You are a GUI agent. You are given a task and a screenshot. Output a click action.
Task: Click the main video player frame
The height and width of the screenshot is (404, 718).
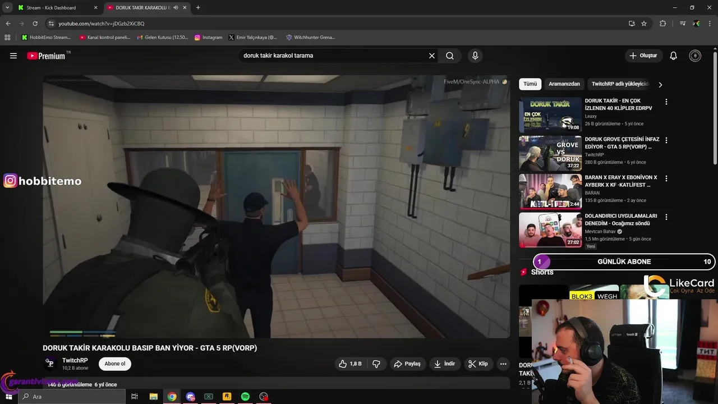click(x=277, y=206)
